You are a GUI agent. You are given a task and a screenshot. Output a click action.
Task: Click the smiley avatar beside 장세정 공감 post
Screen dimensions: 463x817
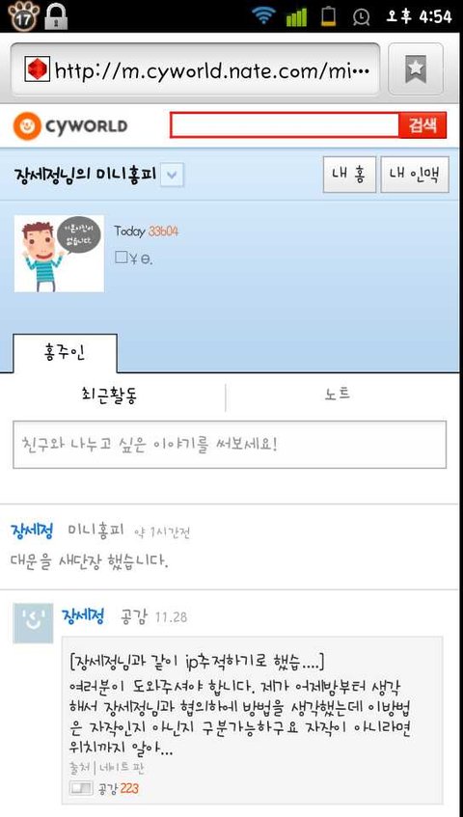point(33,623)
